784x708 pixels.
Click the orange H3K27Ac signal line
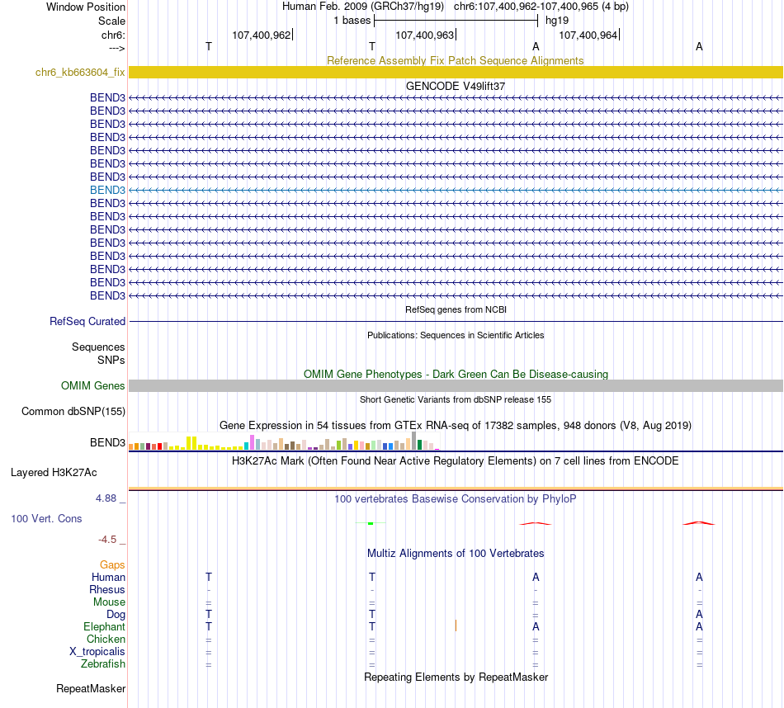(456, 489)
